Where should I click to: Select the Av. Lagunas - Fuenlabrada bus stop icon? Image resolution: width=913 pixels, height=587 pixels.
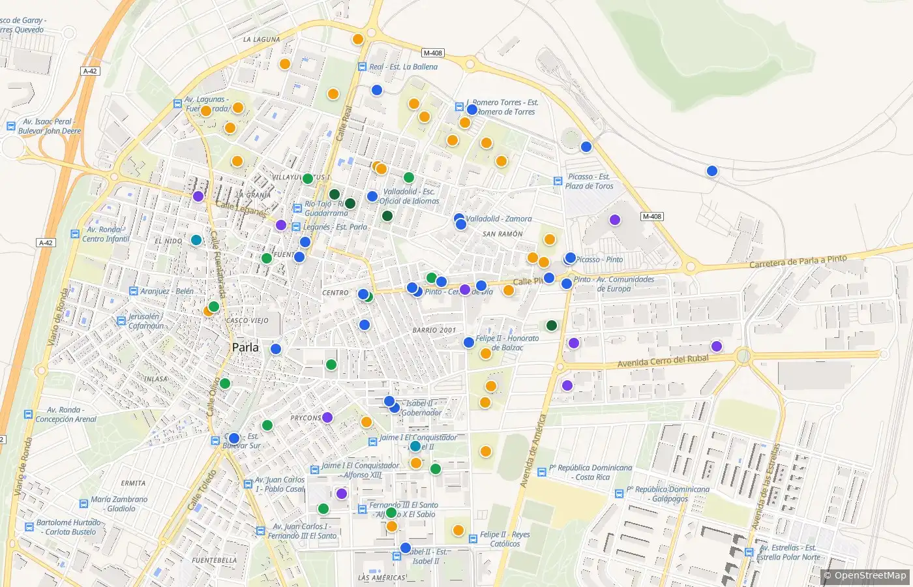177,103
